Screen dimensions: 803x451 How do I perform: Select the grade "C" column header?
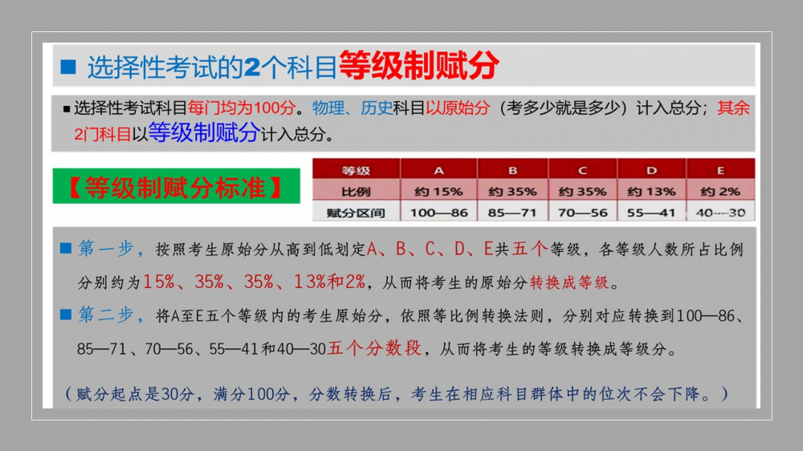click(582, 170)
